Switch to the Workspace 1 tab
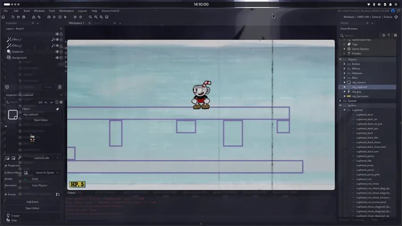 pyautogui.click(x=76, y=23)
